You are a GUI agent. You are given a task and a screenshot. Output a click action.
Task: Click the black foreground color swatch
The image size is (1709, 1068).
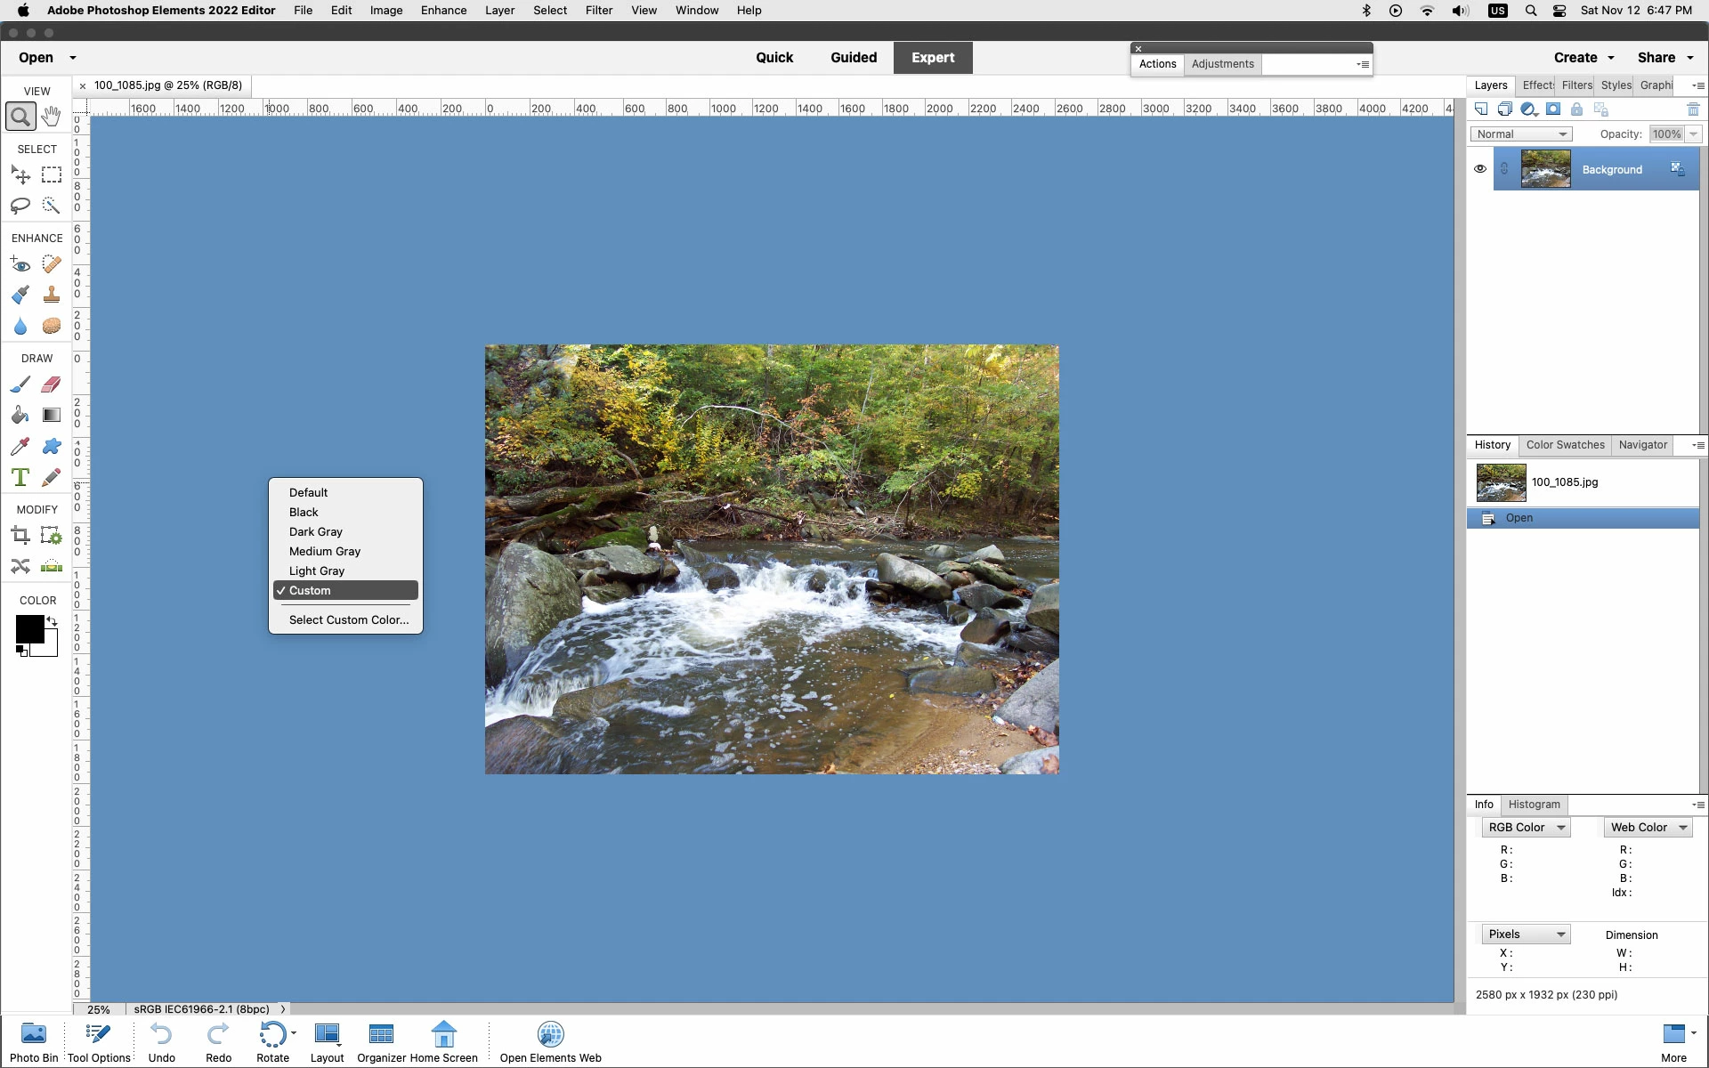(28, 628)
